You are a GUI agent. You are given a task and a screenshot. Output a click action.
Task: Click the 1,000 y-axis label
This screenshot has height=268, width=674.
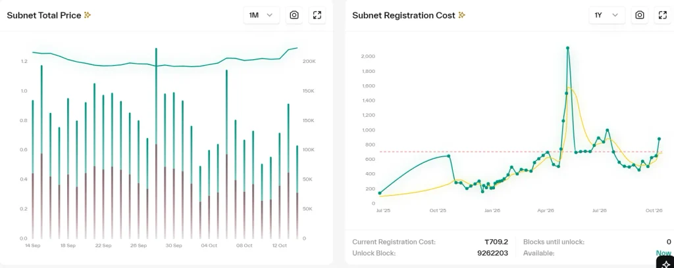point(368,130)
